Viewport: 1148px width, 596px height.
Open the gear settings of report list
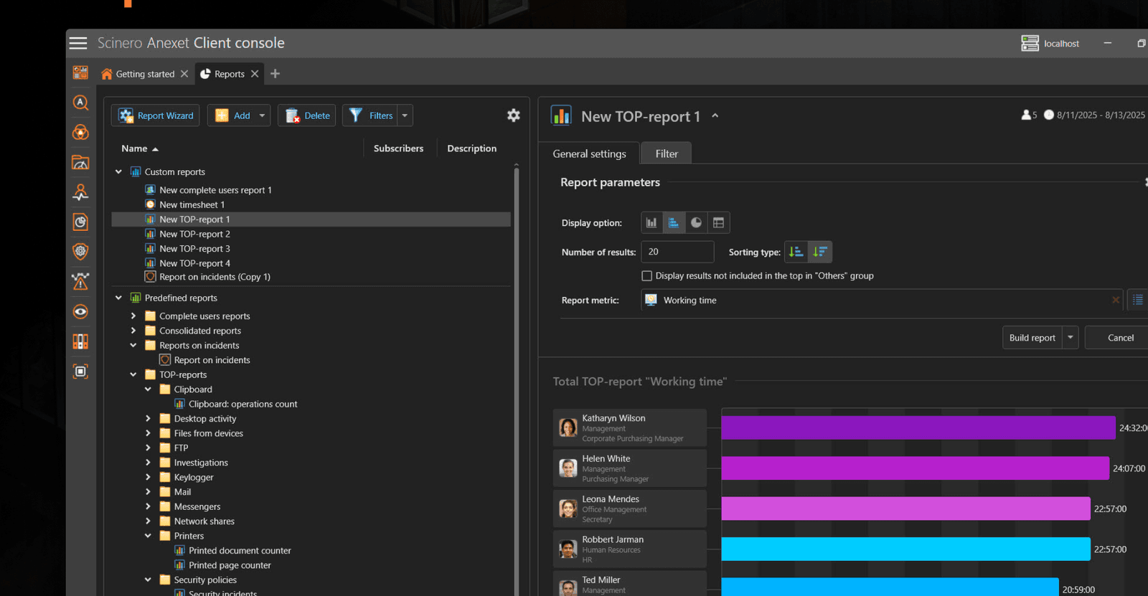514,115
